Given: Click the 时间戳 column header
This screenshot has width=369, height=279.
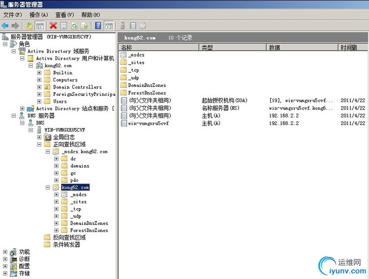Looking at the screenshot, I should (x=353, y=47).
